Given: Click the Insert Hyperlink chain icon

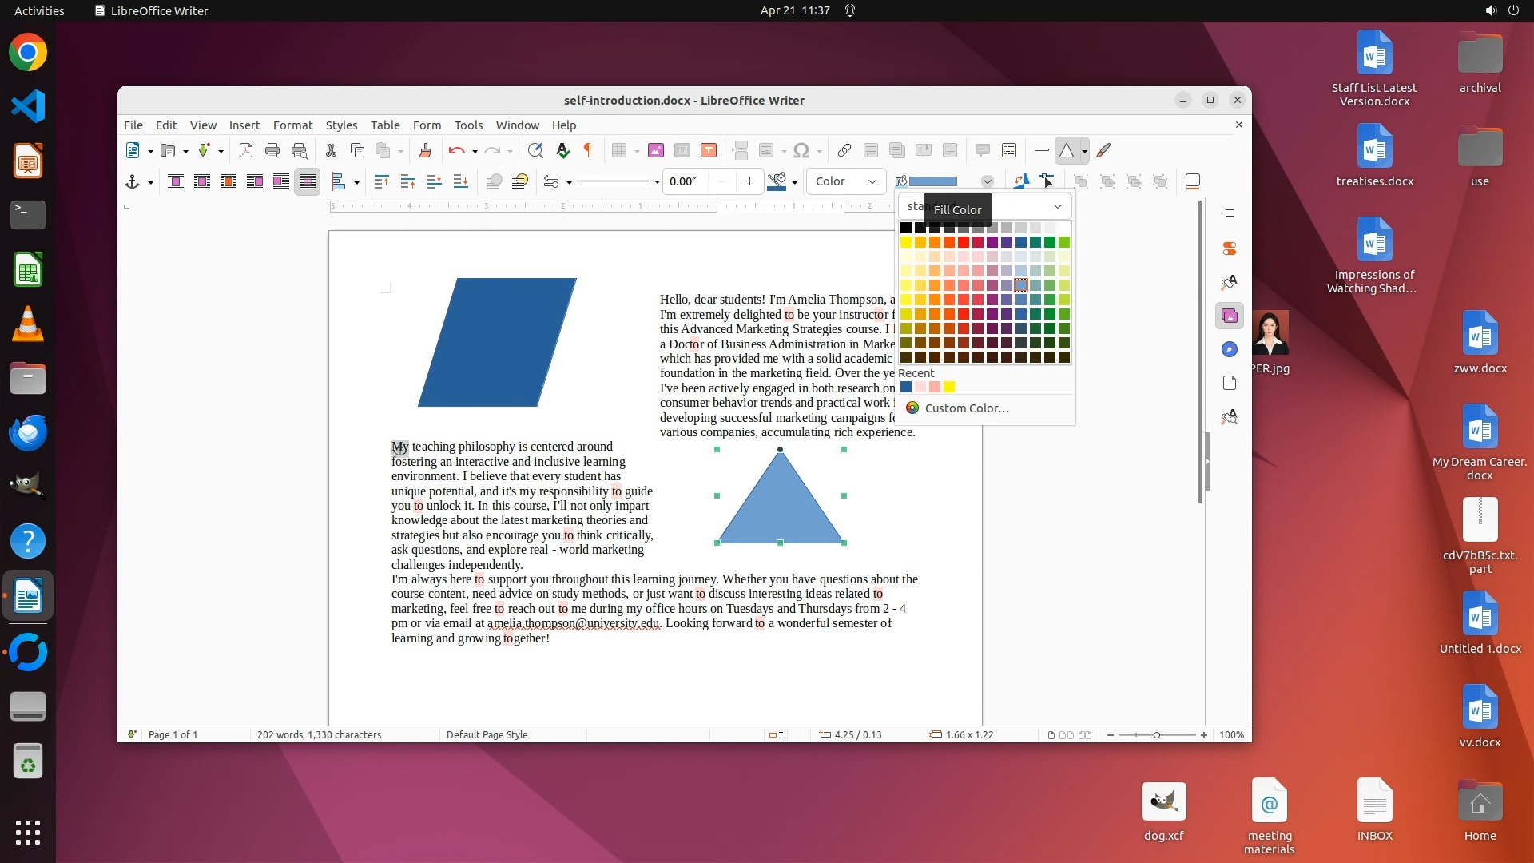Looking at the screenshot, I should 844,150.
